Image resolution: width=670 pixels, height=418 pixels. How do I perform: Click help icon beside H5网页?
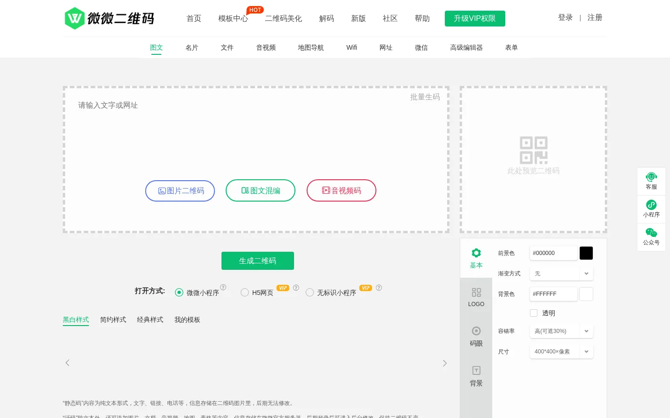point(296,287)
